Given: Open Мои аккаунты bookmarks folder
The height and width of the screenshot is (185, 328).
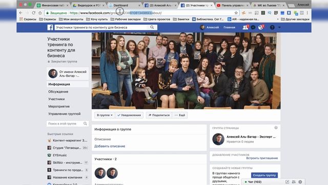Looking at the screenshot, I should (71, 19).
